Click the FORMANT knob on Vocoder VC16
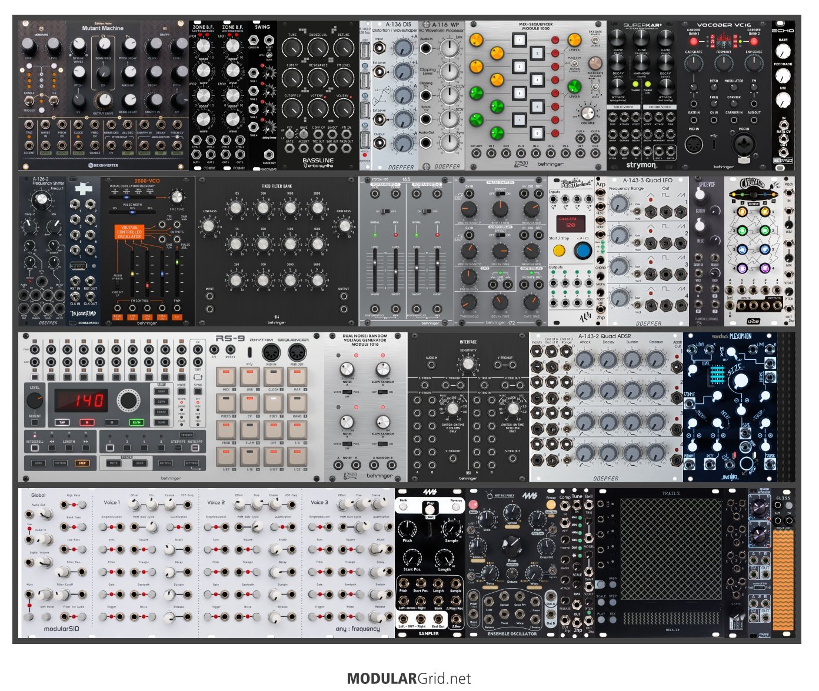819x691 pixels. tap(724, 64)
